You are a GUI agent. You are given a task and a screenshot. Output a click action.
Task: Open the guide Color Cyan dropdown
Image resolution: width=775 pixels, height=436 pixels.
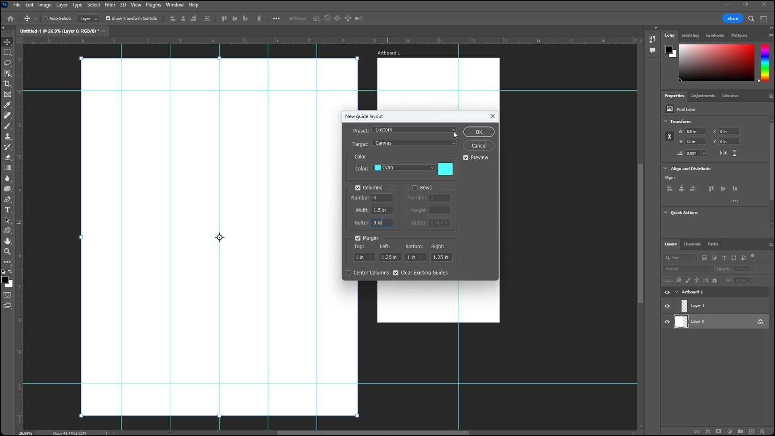pyautogui.click(x=404, y=168)
